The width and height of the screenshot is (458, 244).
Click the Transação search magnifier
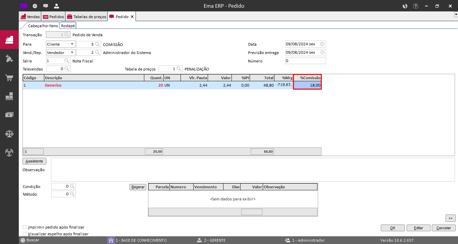coord(67,35)
